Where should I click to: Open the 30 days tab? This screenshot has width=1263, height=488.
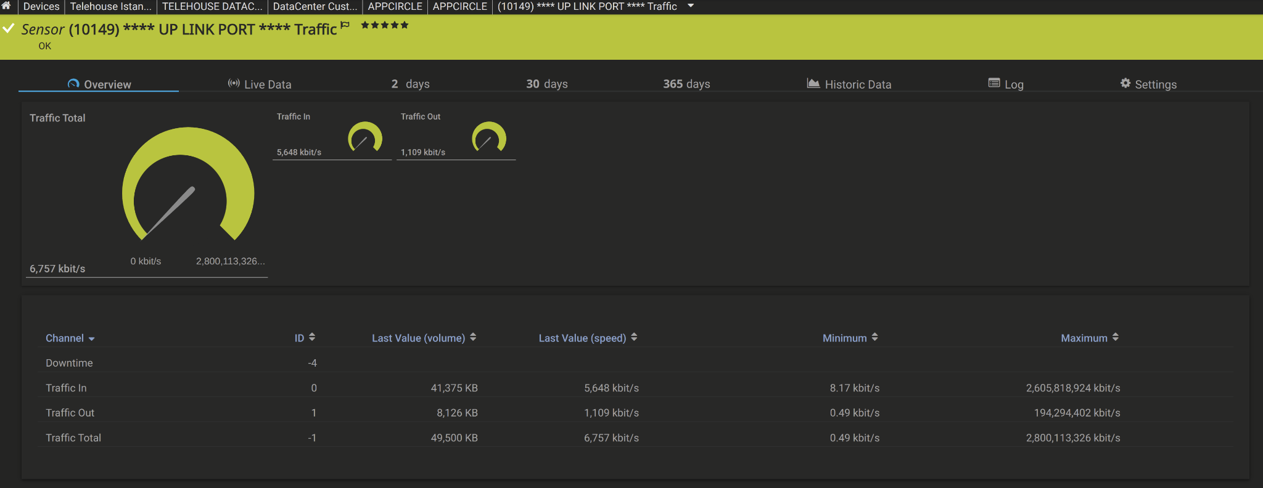pos(547,84)
